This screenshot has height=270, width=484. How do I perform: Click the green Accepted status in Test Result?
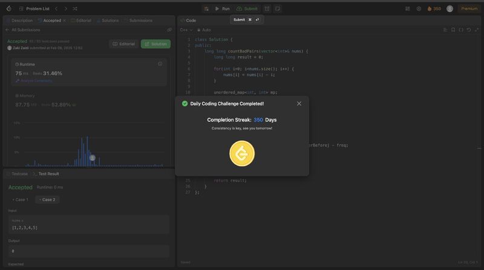[x=21, y=187]
